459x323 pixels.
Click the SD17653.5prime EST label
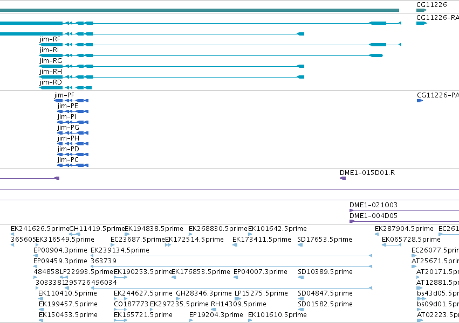pyautogui.click(x=325, y=240)
